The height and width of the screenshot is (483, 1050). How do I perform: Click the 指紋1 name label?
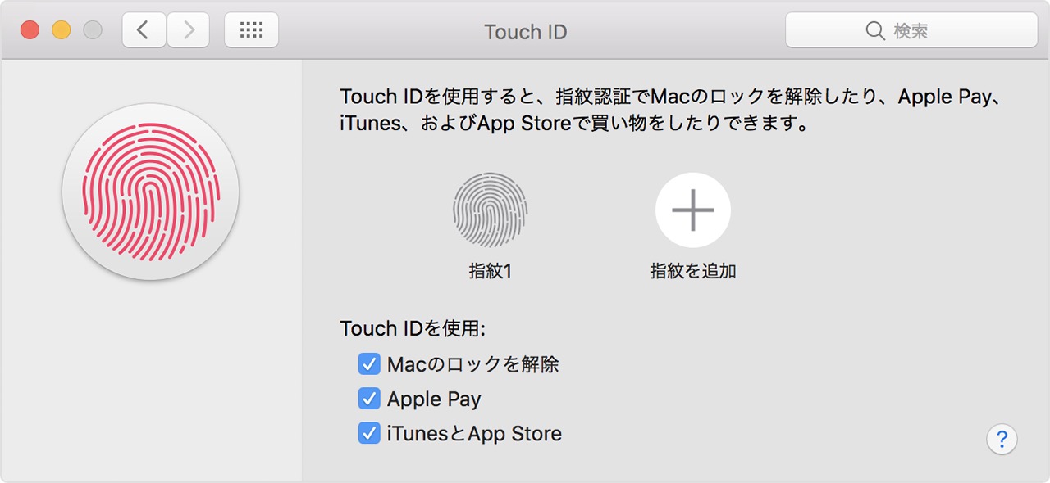click(x=490, y=271)
